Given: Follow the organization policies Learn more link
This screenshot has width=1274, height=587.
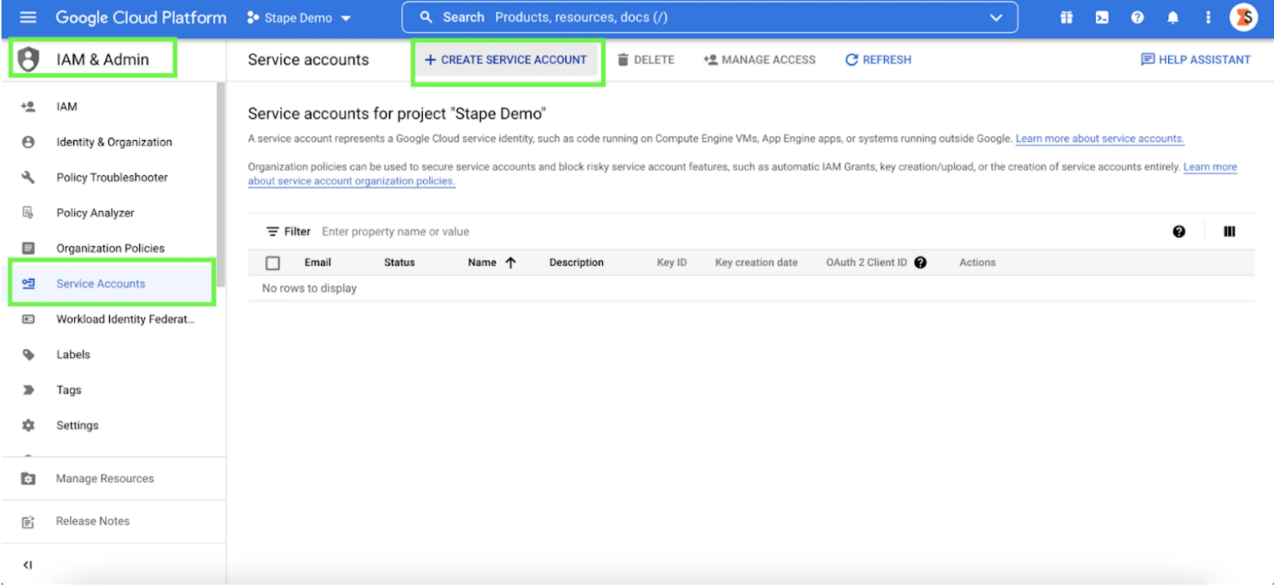Looking at the screenshot, I should point(1210,167).
